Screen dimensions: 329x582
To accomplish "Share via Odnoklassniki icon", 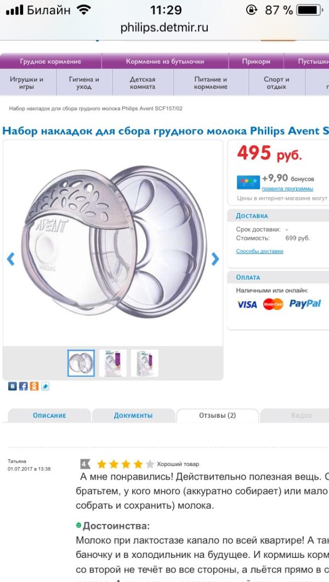I will pyautogui.click(x=34, y=387).
